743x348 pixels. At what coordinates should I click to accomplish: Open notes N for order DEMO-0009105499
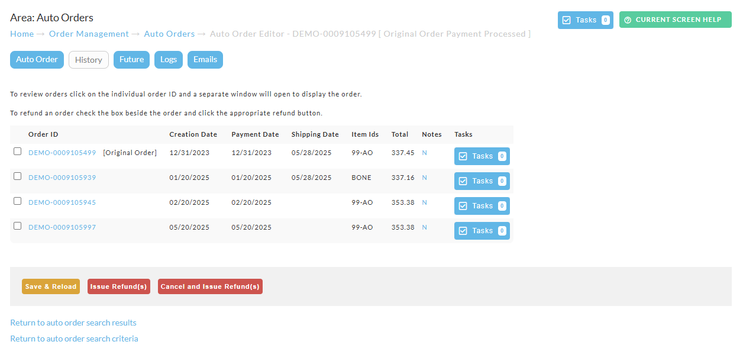(424, 153)
